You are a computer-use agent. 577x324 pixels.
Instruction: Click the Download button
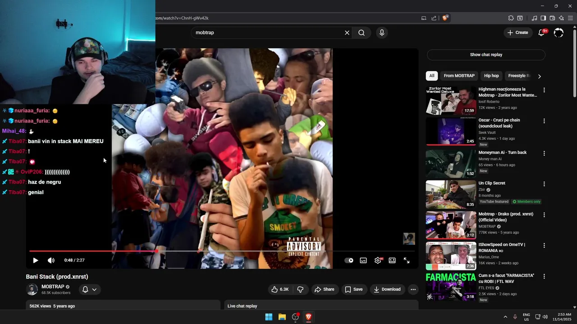click(387, 289)
